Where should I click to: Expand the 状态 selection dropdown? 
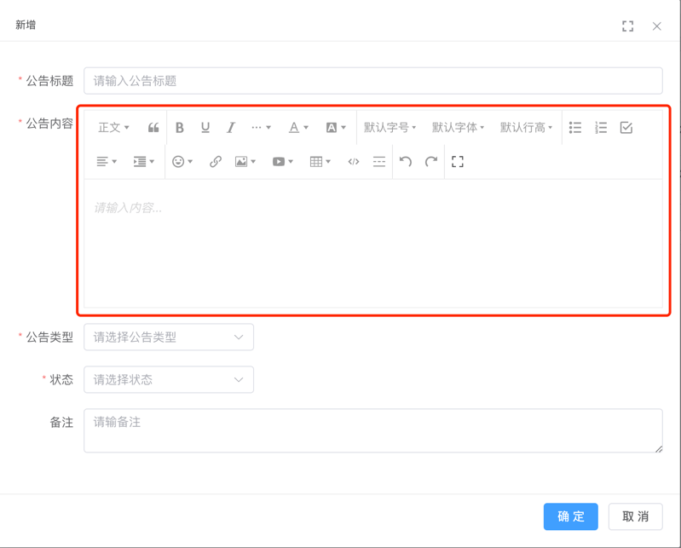[x=169, y=379]
